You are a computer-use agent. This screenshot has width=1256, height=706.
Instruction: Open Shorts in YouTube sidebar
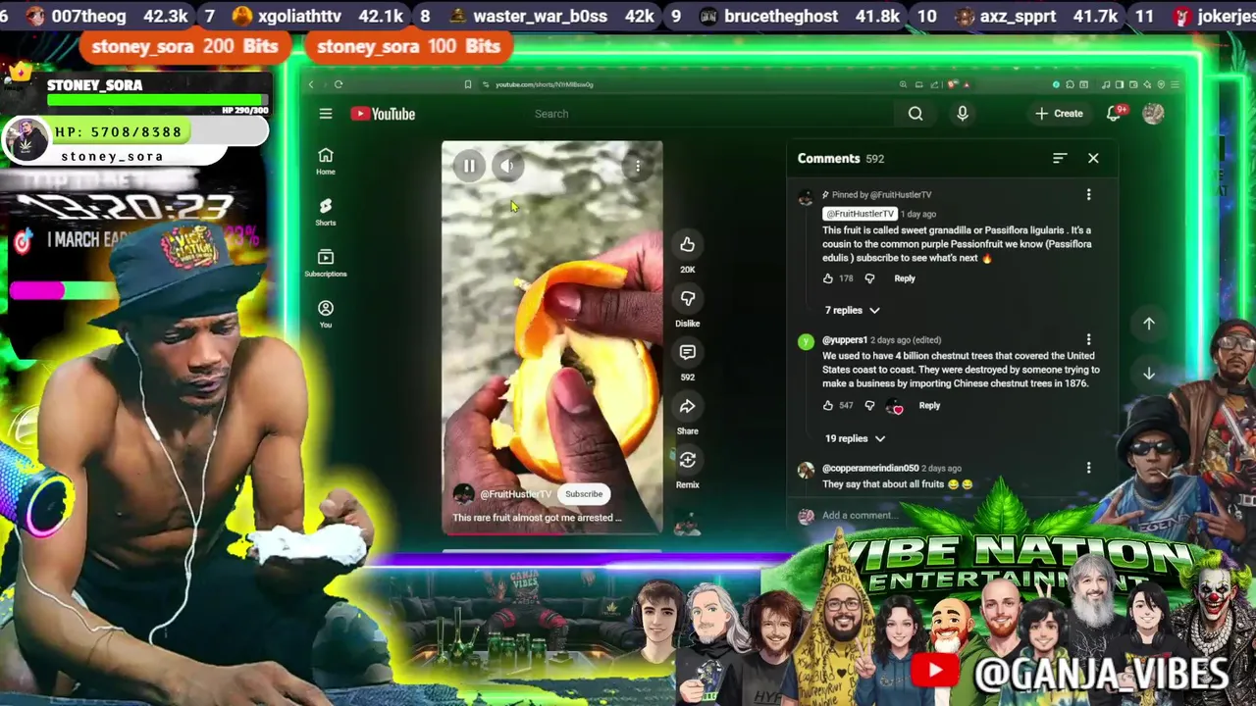(326, 212)
